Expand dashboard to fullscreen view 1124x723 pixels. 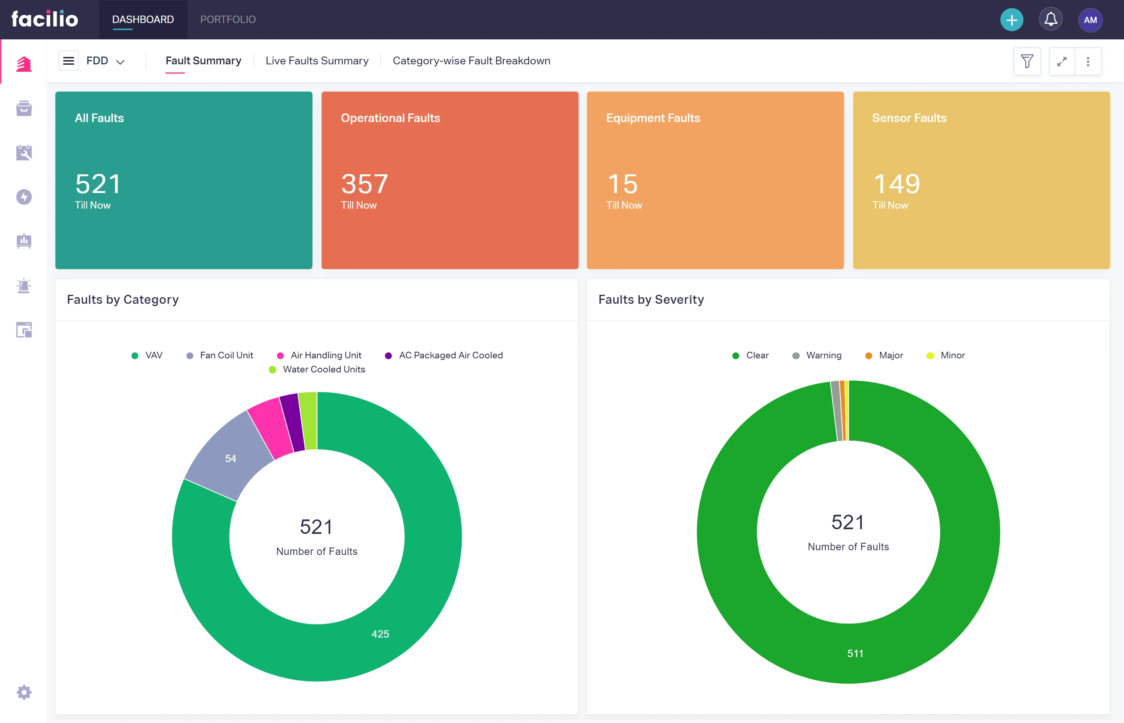tap(1062, 61)
